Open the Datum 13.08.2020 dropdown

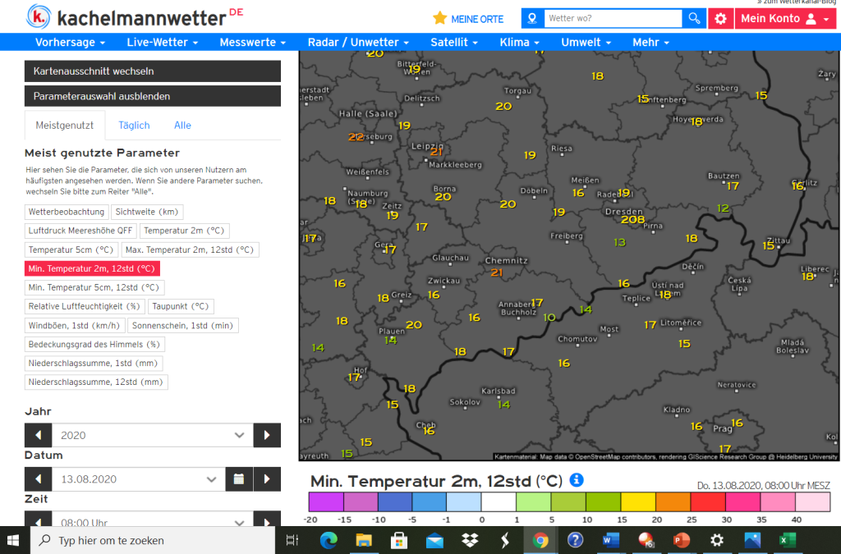(x=138, y=479)
